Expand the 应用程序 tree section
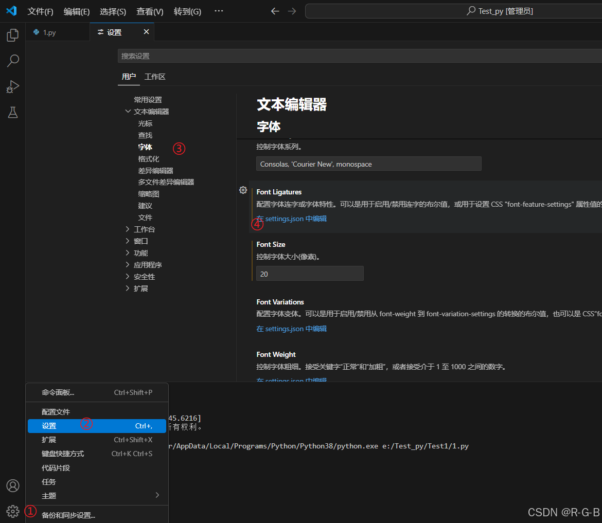 (x=128, y=265)
